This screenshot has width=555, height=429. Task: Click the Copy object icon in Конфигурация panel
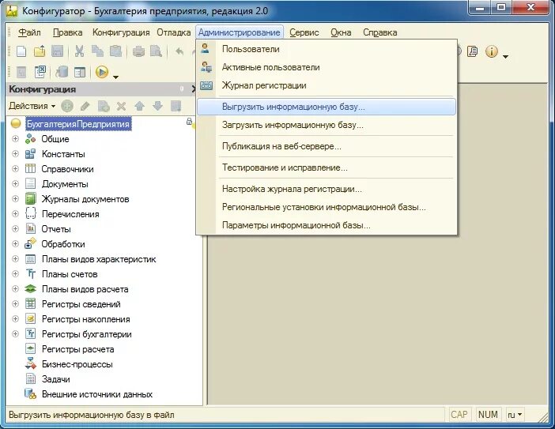point(104,106)
